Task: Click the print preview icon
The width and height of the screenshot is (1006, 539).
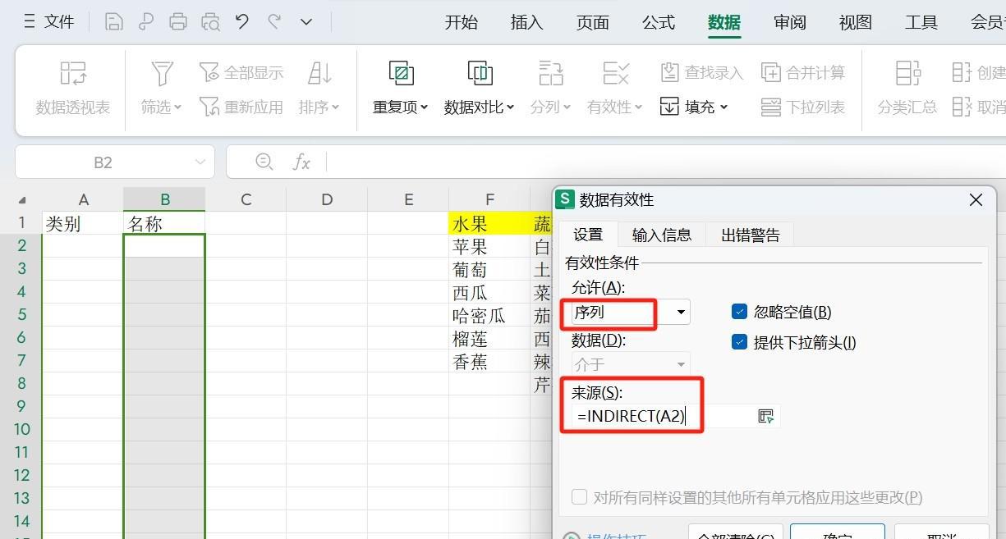Action: coord(210,21)
